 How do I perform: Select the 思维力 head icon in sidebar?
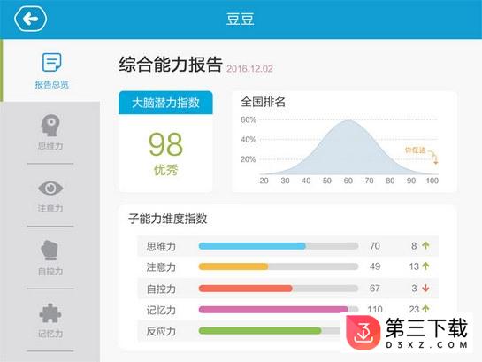50,126
